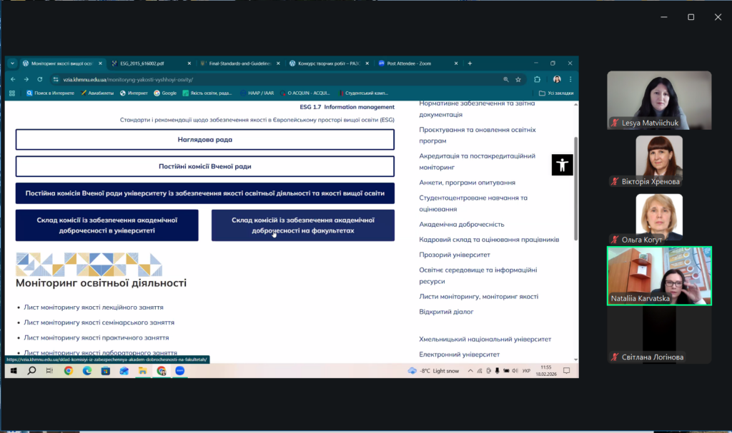Open Лист моніторингу якості лекційного заняття link
The width and height of the screenshot is (732, 433).
[x=94, y=307]
